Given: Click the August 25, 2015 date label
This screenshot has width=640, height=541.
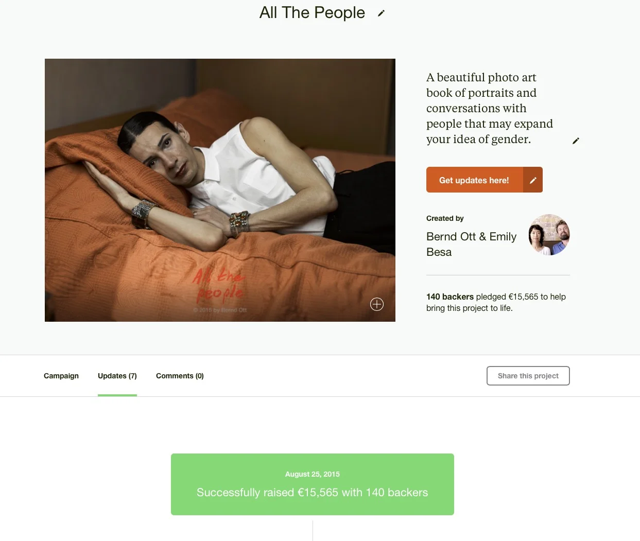Looking at the screenshot, I should click(x=313, y=474).
